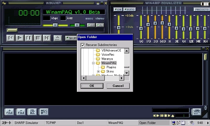This screenshot has height=126, width=210.
Task: Click the playlist mini Play button
Action: pos(158,115)
